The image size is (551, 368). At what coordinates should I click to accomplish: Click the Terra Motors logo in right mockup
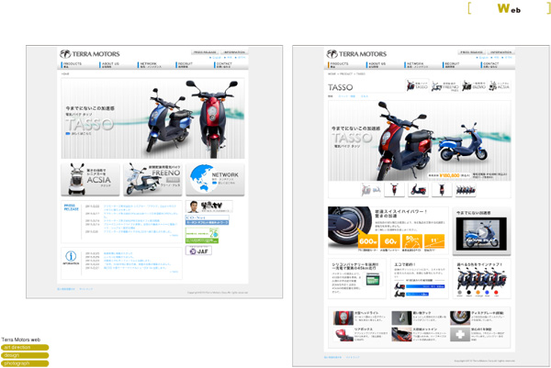point(356,54)
